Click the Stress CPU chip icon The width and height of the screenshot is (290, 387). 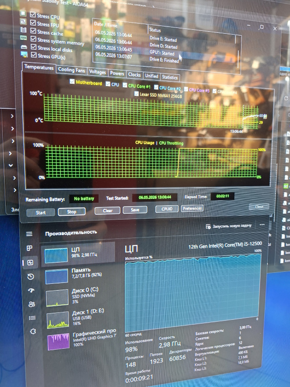click(23, 13)
